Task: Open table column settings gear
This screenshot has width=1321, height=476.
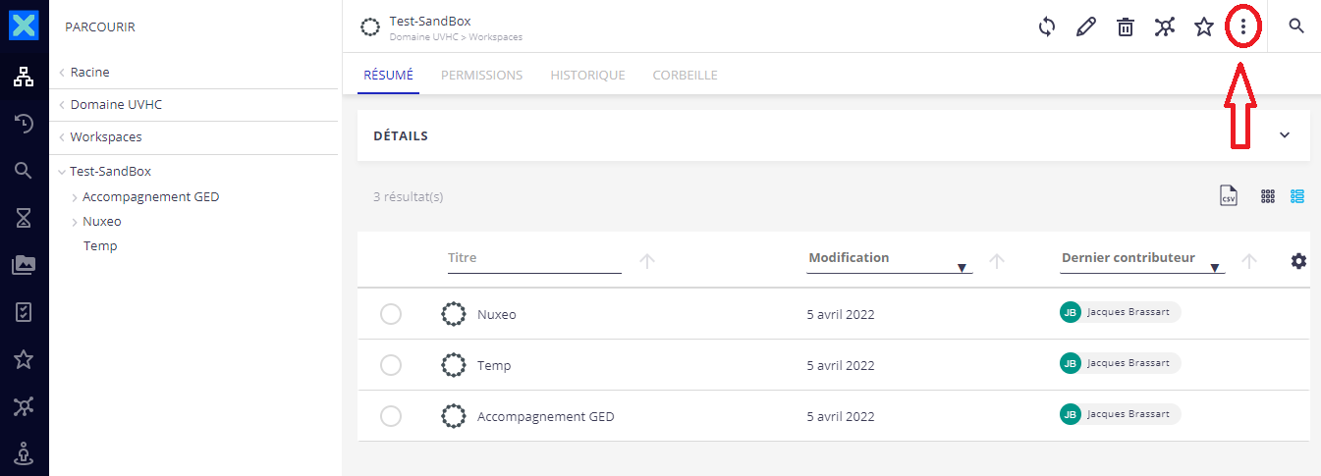Action: (1298, 261)
